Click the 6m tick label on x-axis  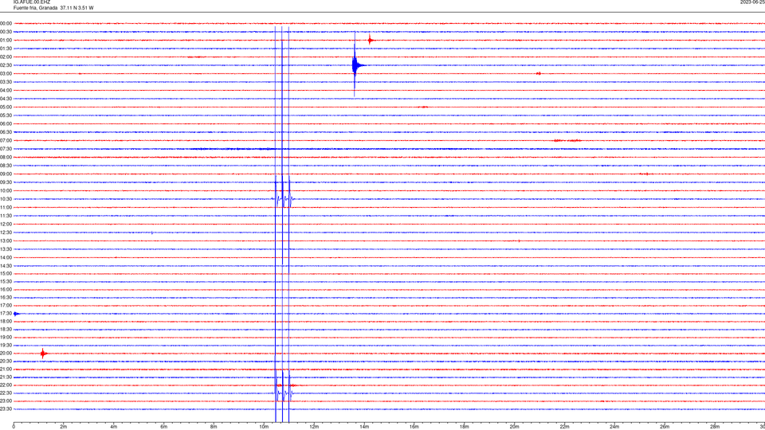pos(164,427)
